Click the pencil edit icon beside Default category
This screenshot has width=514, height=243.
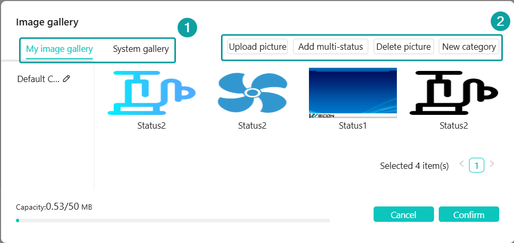point(67,78)
